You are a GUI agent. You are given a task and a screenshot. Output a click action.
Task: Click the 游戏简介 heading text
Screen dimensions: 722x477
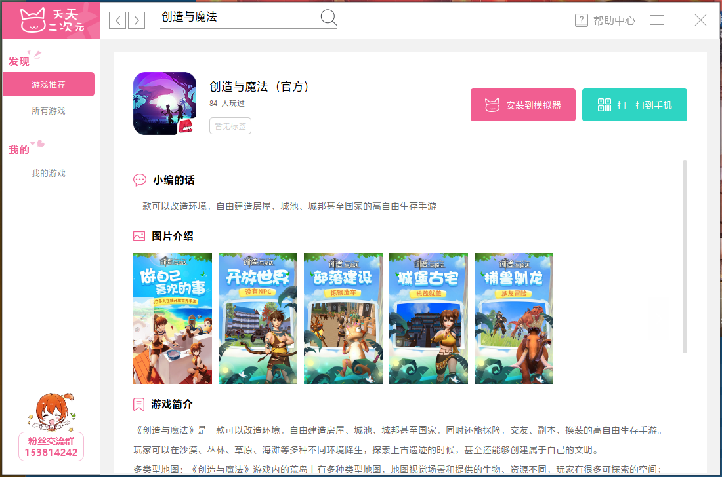(x=172, y=404)
